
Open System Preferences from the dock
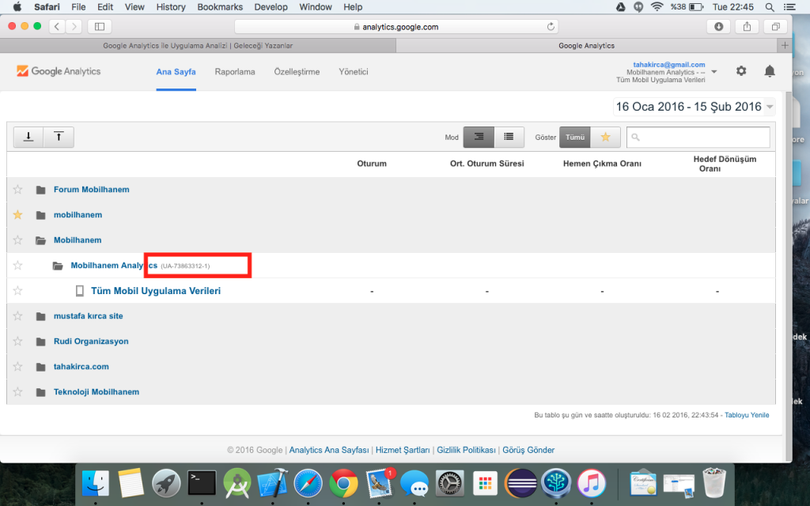pos(449,484)
